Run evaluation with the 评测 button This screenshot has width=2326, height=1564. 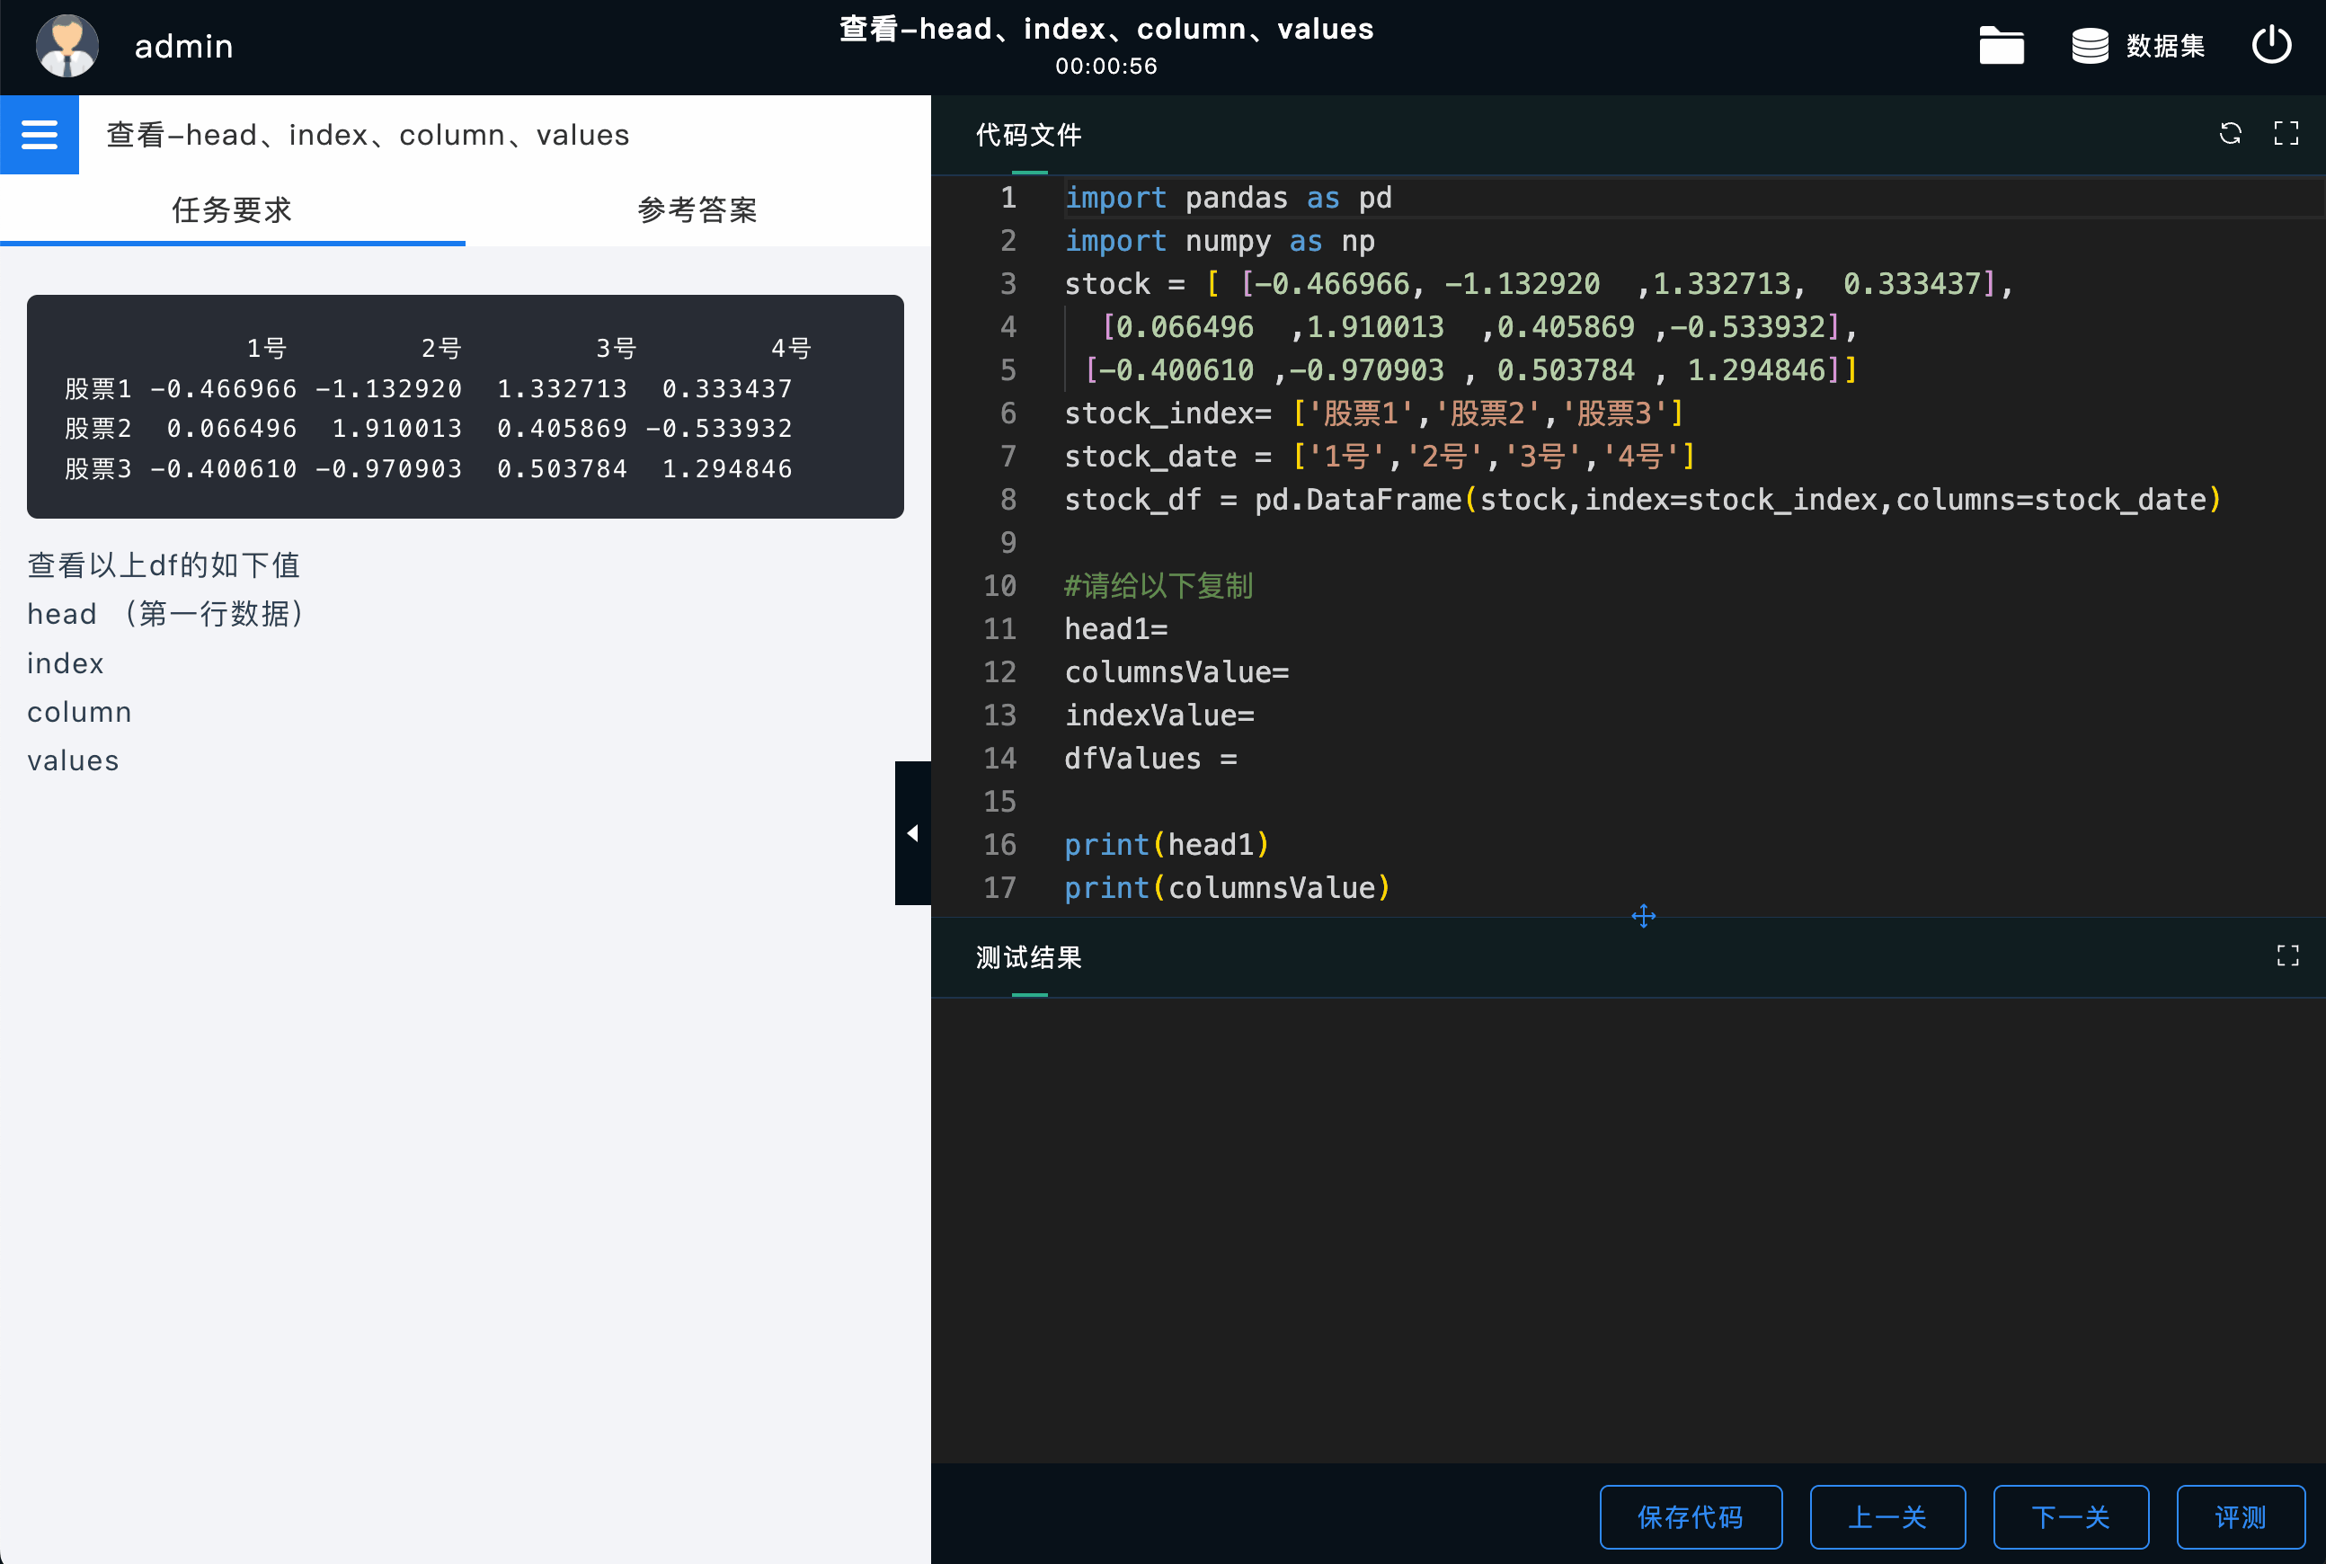point(2241,1516)
